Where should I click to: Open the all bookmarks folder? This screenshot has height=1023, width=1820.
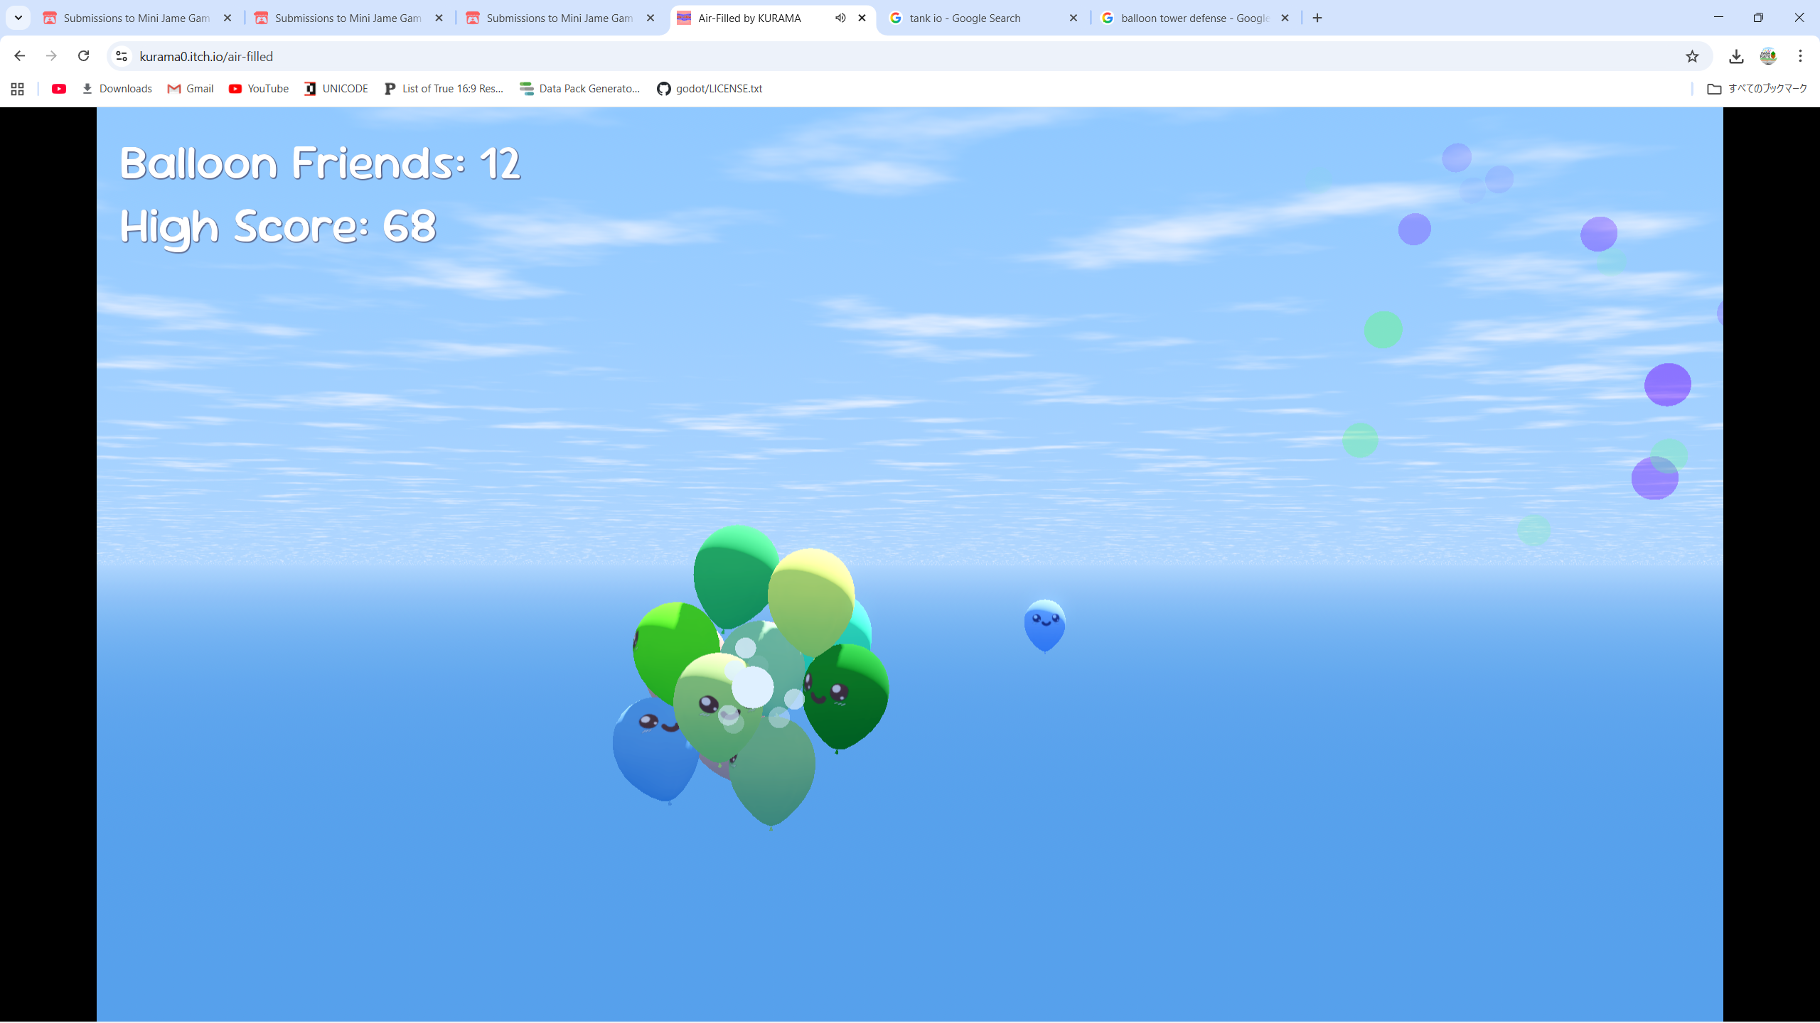[x=1756, y=89]
